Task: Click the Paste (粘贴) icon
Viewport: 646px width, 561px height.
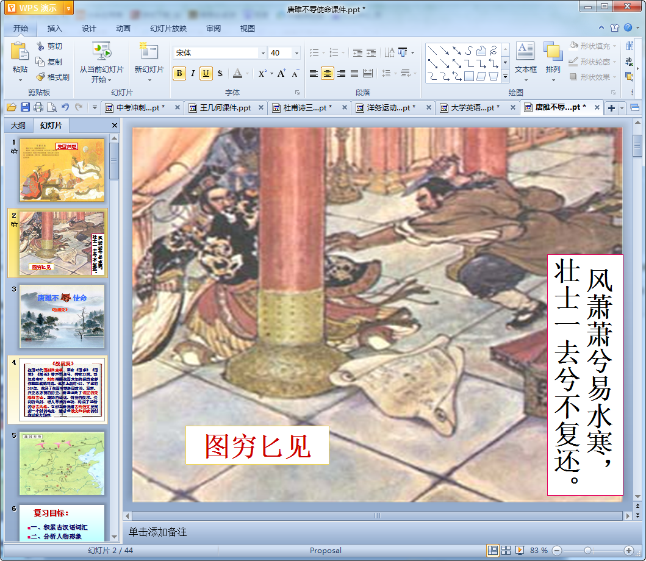Action: pos(20,52)
